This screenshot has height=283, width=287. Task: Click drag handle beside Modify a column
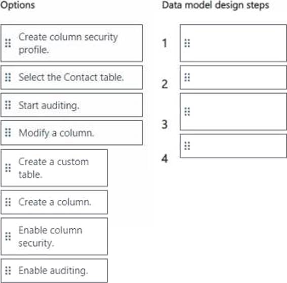[8, 132]
